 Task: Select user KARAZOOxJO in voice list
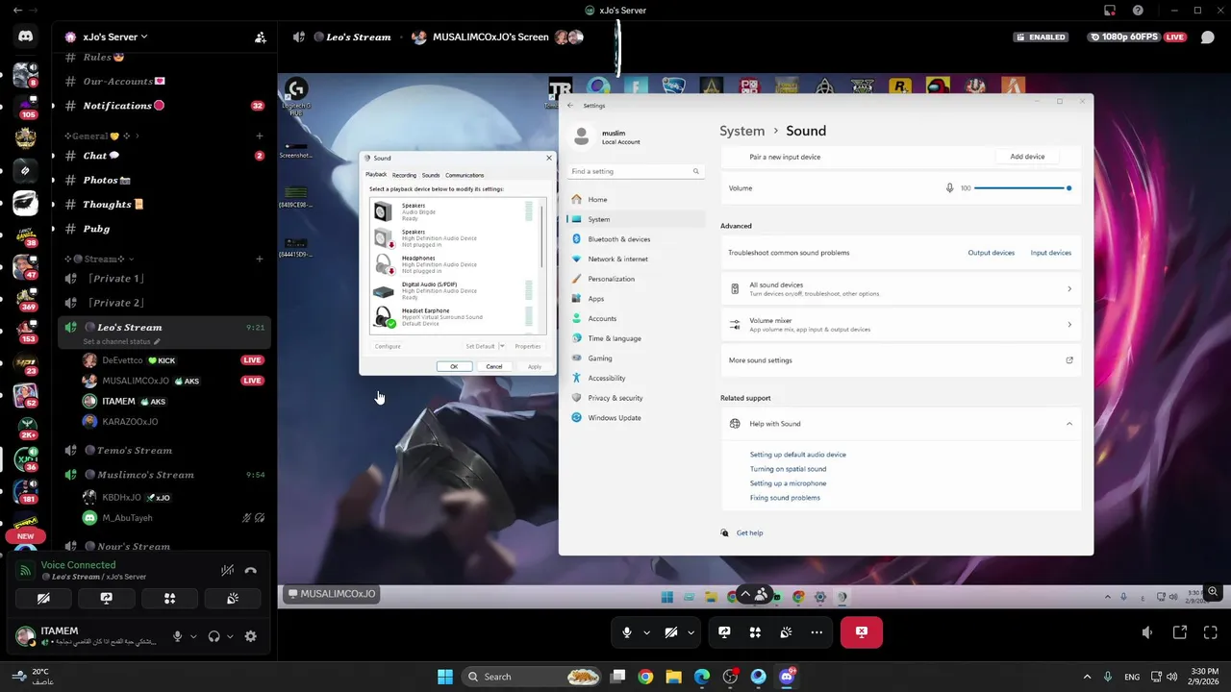[x=173, y=421]
